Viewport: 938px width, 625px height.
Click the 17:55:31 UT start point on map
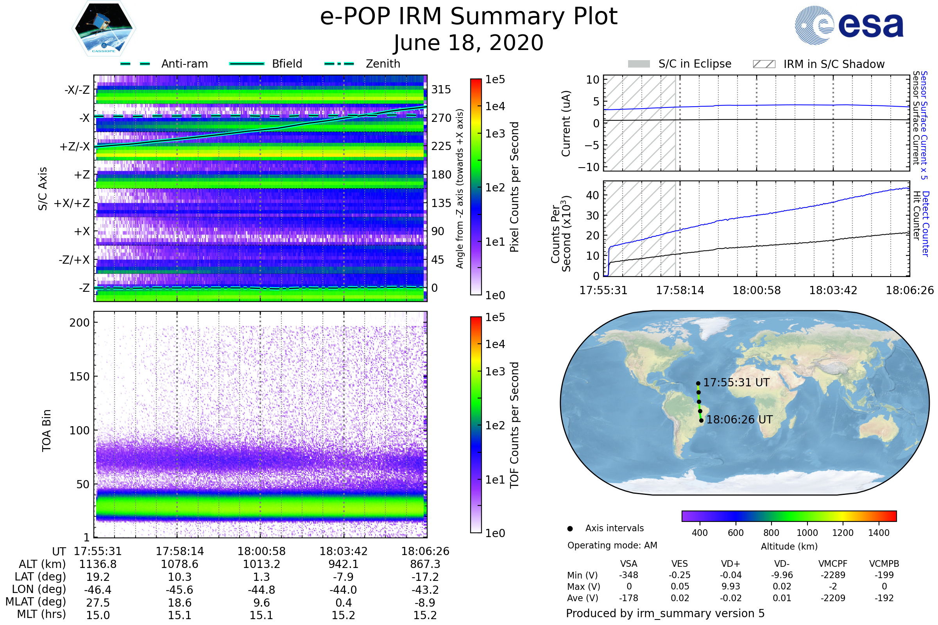pos(698,384)
